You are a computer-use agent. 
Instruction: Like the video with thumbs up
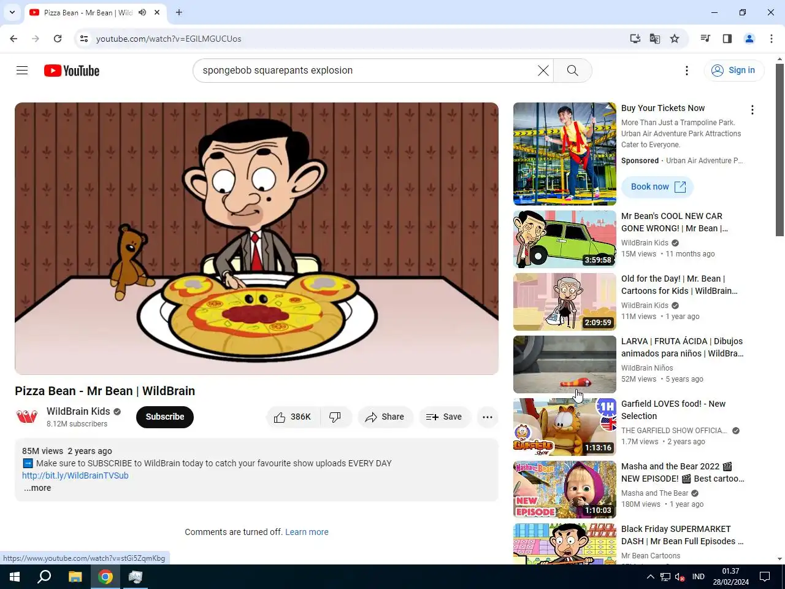click(293, 417)
